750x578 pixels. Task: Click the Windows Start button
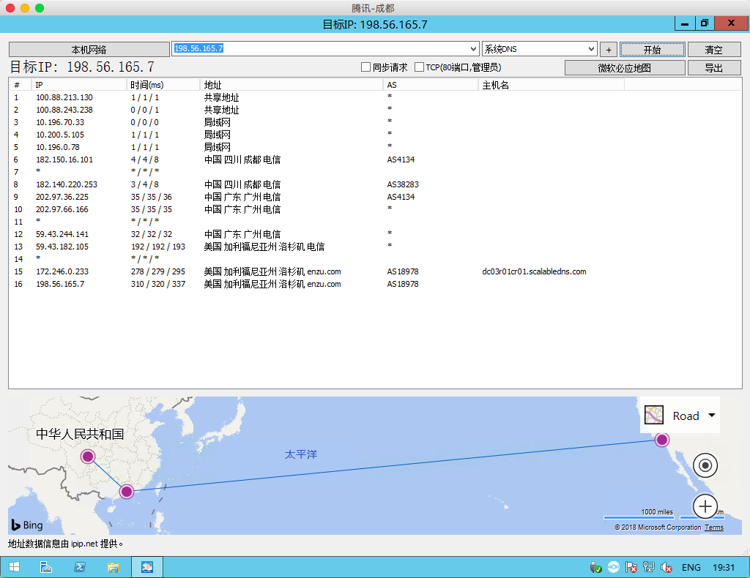point(15,567)
